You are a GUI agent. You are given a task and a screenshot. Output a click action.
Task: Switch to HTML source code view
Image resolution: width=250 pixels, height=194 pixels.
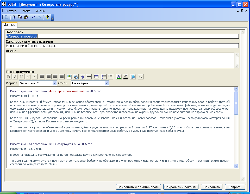pos(140,77)
